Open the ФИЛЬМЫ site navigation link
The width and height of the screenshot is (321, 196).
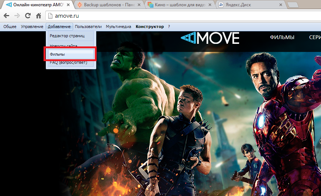(282, 37)
